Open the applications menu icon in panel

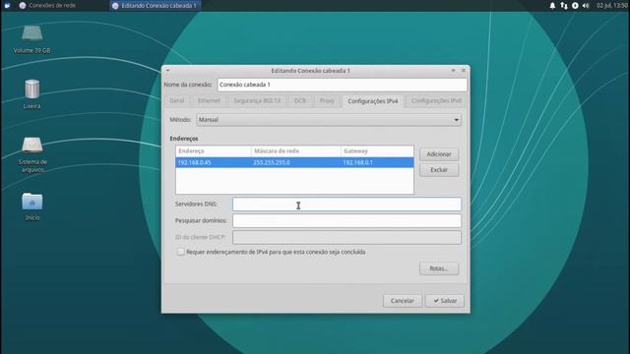[x=7, y=6]
